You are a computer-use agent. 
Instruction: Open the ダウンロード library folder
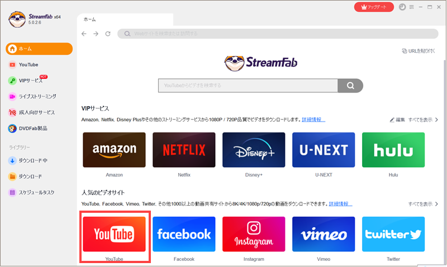(25, 177)
